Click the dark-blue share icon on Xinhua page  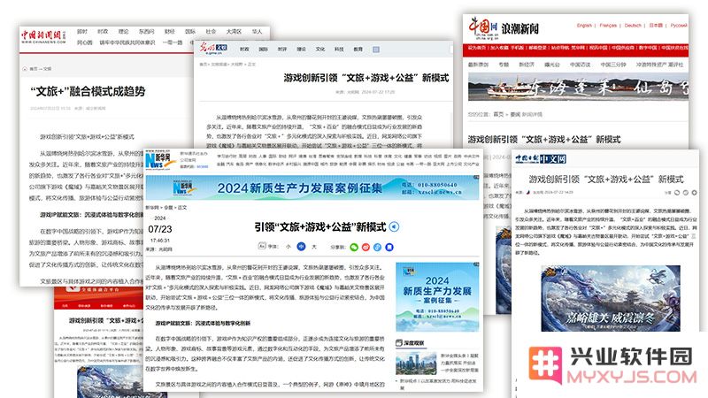[x=389, y=247]
